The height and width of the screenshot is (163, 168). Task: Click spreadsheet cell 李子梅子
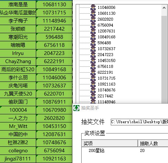point(18,21)
